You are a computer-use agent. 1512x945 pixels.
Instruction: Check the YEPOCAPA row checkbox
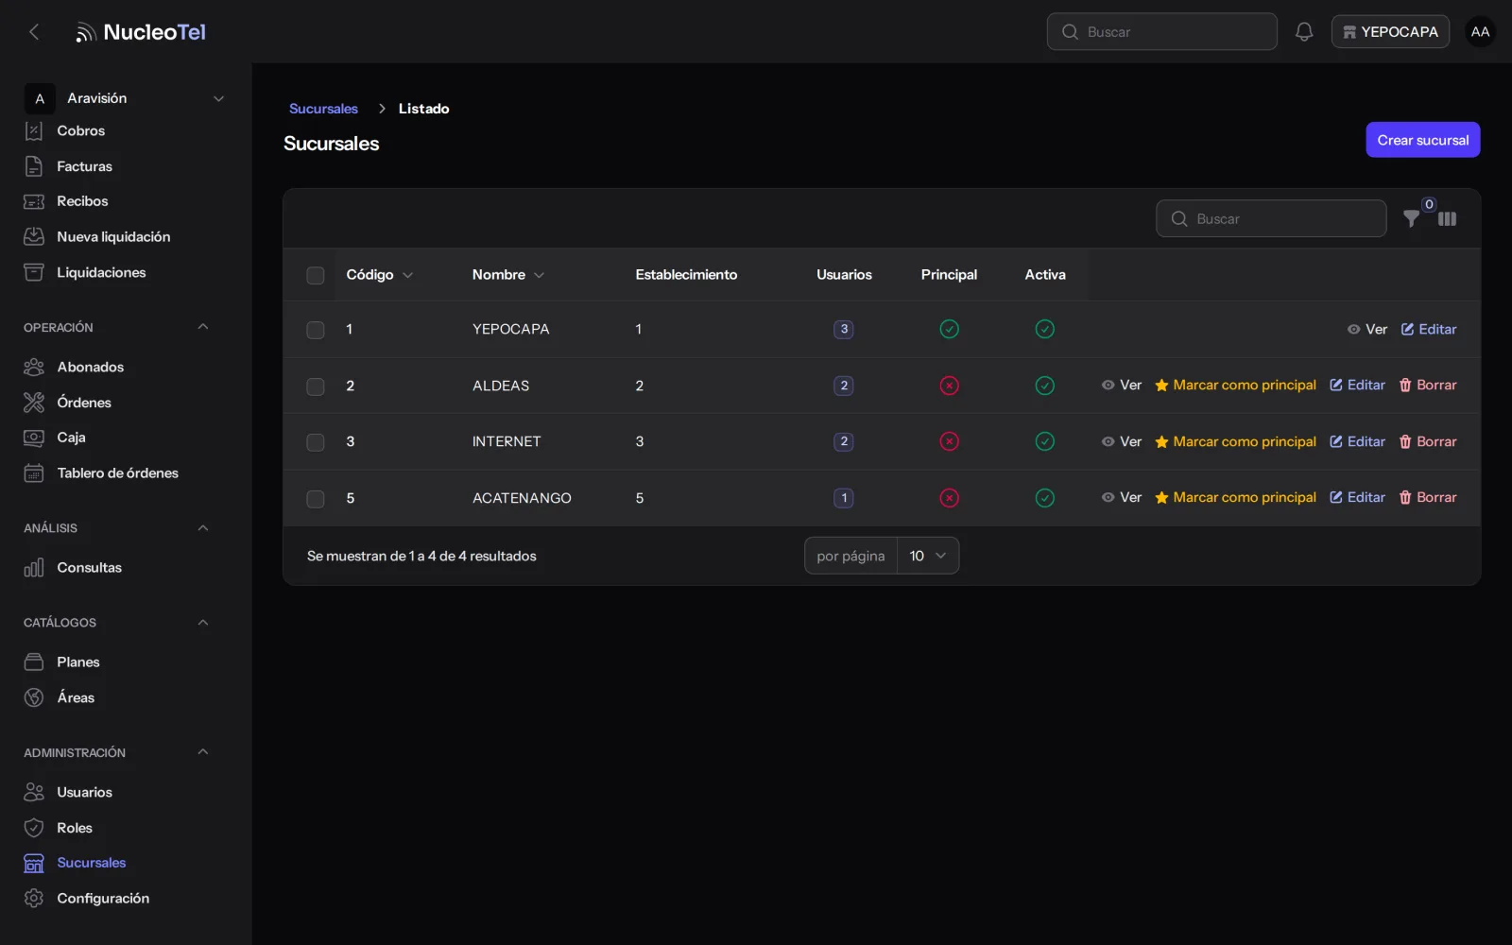pos(316,330)
